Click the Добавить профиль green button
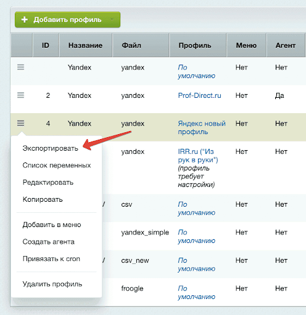This screenshot has width=306, height=315. [67, 20]
